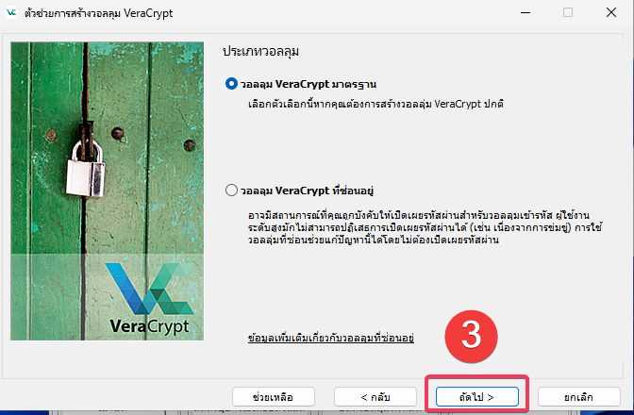
Task: Continue with the ถัดไป > (Next) button
Action: click(477, 397)
